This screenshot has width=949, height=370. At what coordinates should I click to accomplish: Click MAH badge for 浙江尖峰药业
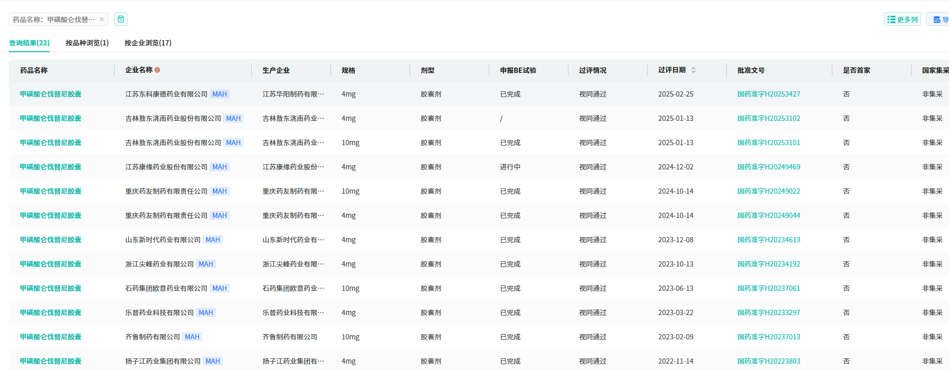point(206,264)
